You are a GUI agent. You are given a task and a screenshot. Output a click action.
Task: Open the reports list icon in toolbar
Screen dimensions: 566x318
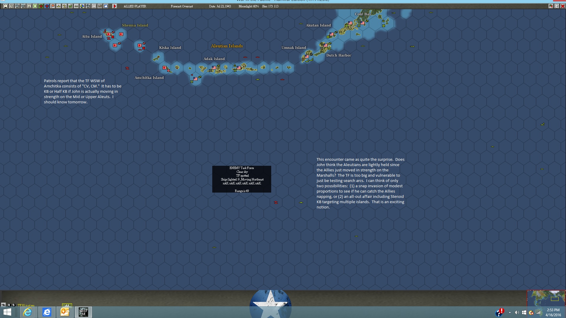click(11, 6)
